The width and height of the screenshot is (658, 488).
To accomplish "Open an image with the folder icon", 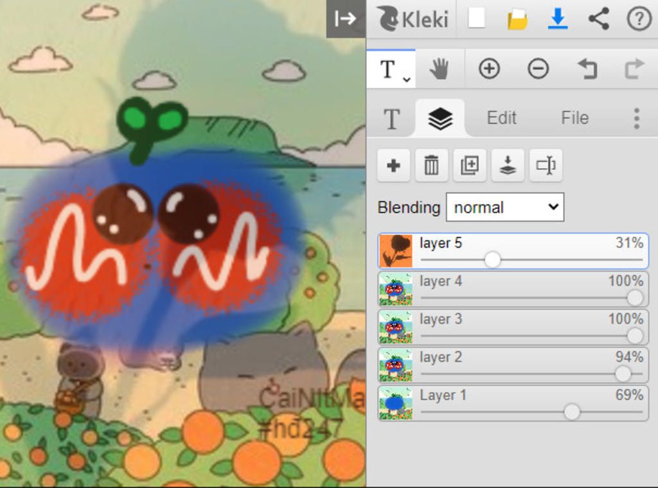I will 517,19.
